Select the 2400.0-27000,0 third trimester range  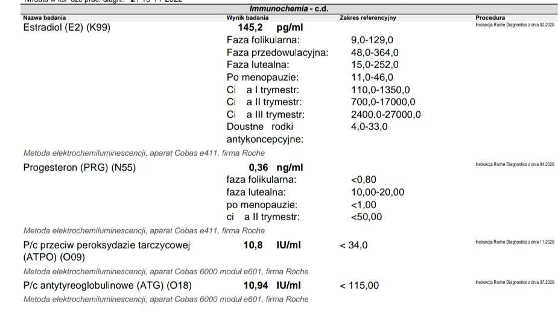tap(385, 114)
